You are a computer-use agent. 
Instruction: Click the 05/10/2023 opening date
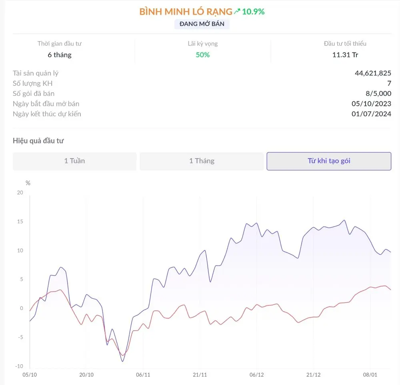coord(371,103)
